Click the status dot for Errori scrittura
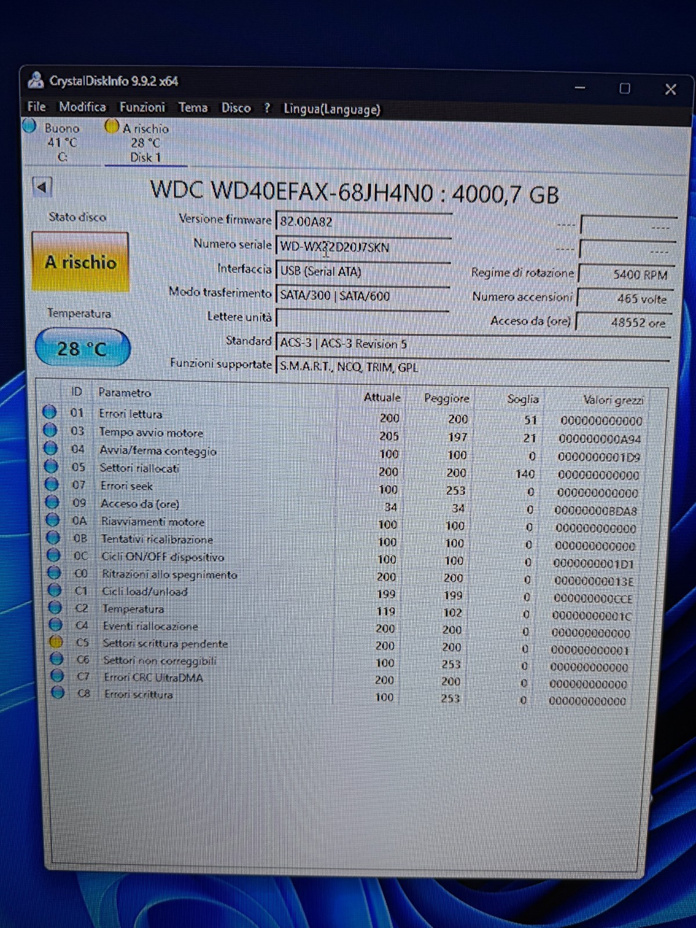The image size is (696, 928). coord(57,692)
